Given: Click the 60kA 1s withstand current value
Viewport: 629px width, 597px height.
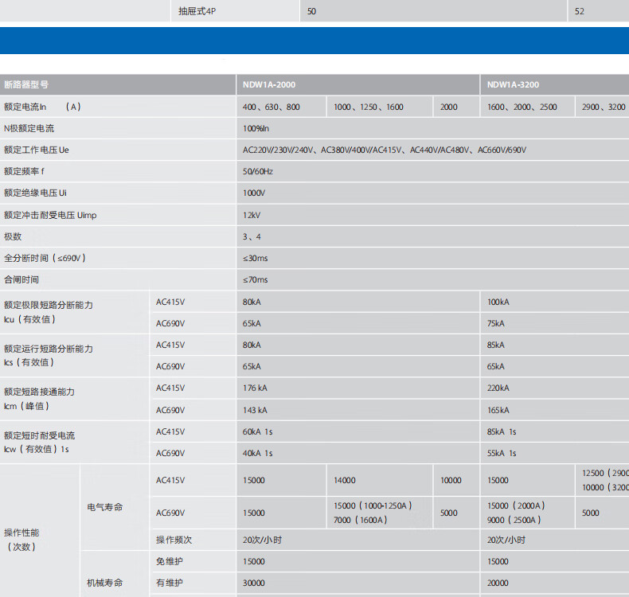Looking at the screenshot, I should (258, 431).
